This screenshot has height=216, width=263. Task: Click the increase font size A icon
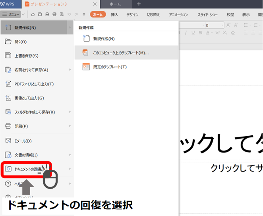tap(228, 25)
